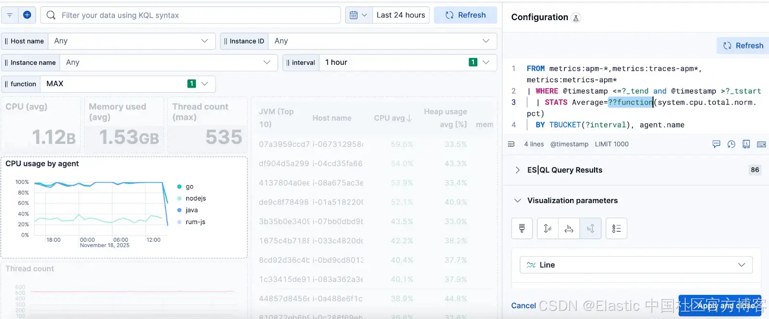
Task: Open bottom axis settings icon
Action: tap(569, 228)
